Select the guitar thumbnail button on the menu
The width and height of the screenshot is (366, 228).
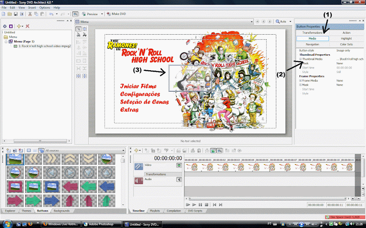pos(190,78)
